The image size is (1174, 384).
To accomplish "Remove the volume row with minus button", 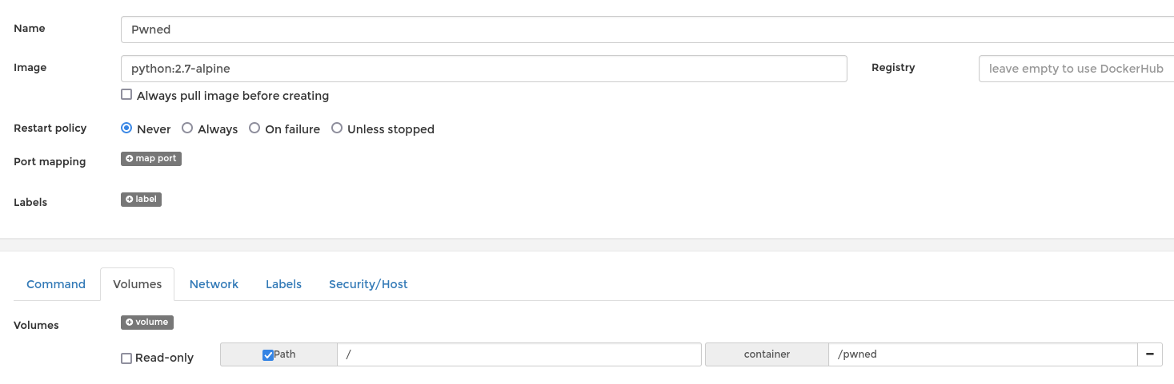I will click(x=1150, y=354).
